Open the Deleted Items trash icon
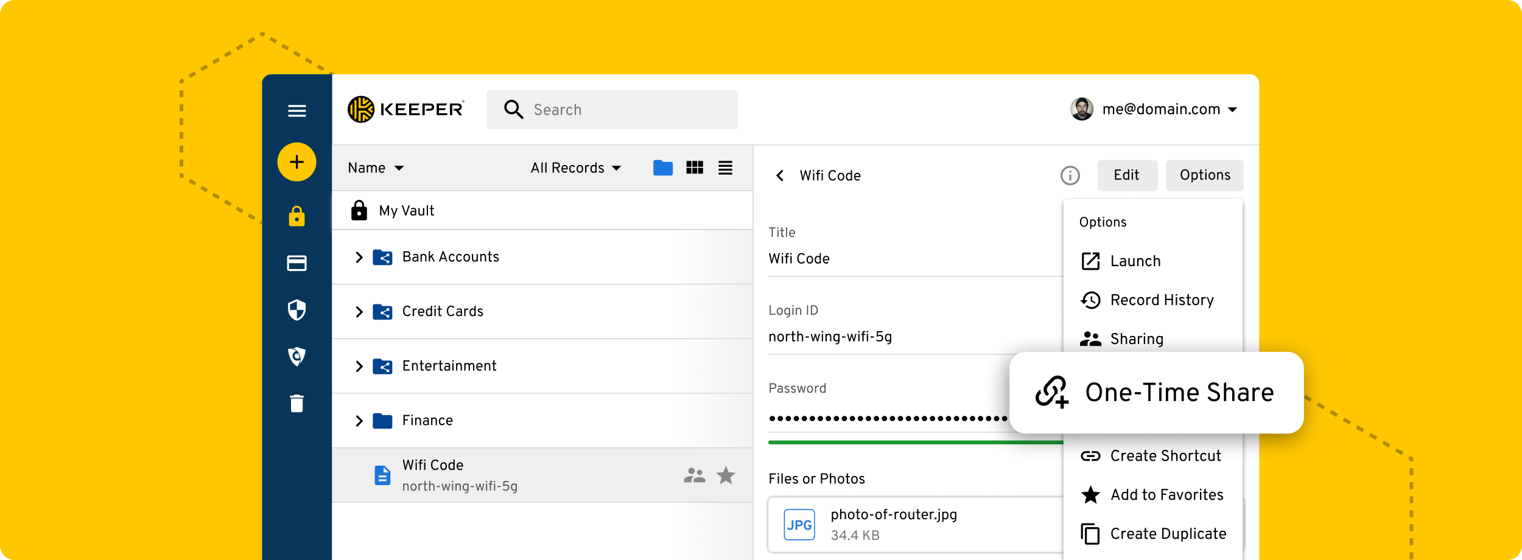The width and height of the screenshot is (1522, 560). pos(296,404)
